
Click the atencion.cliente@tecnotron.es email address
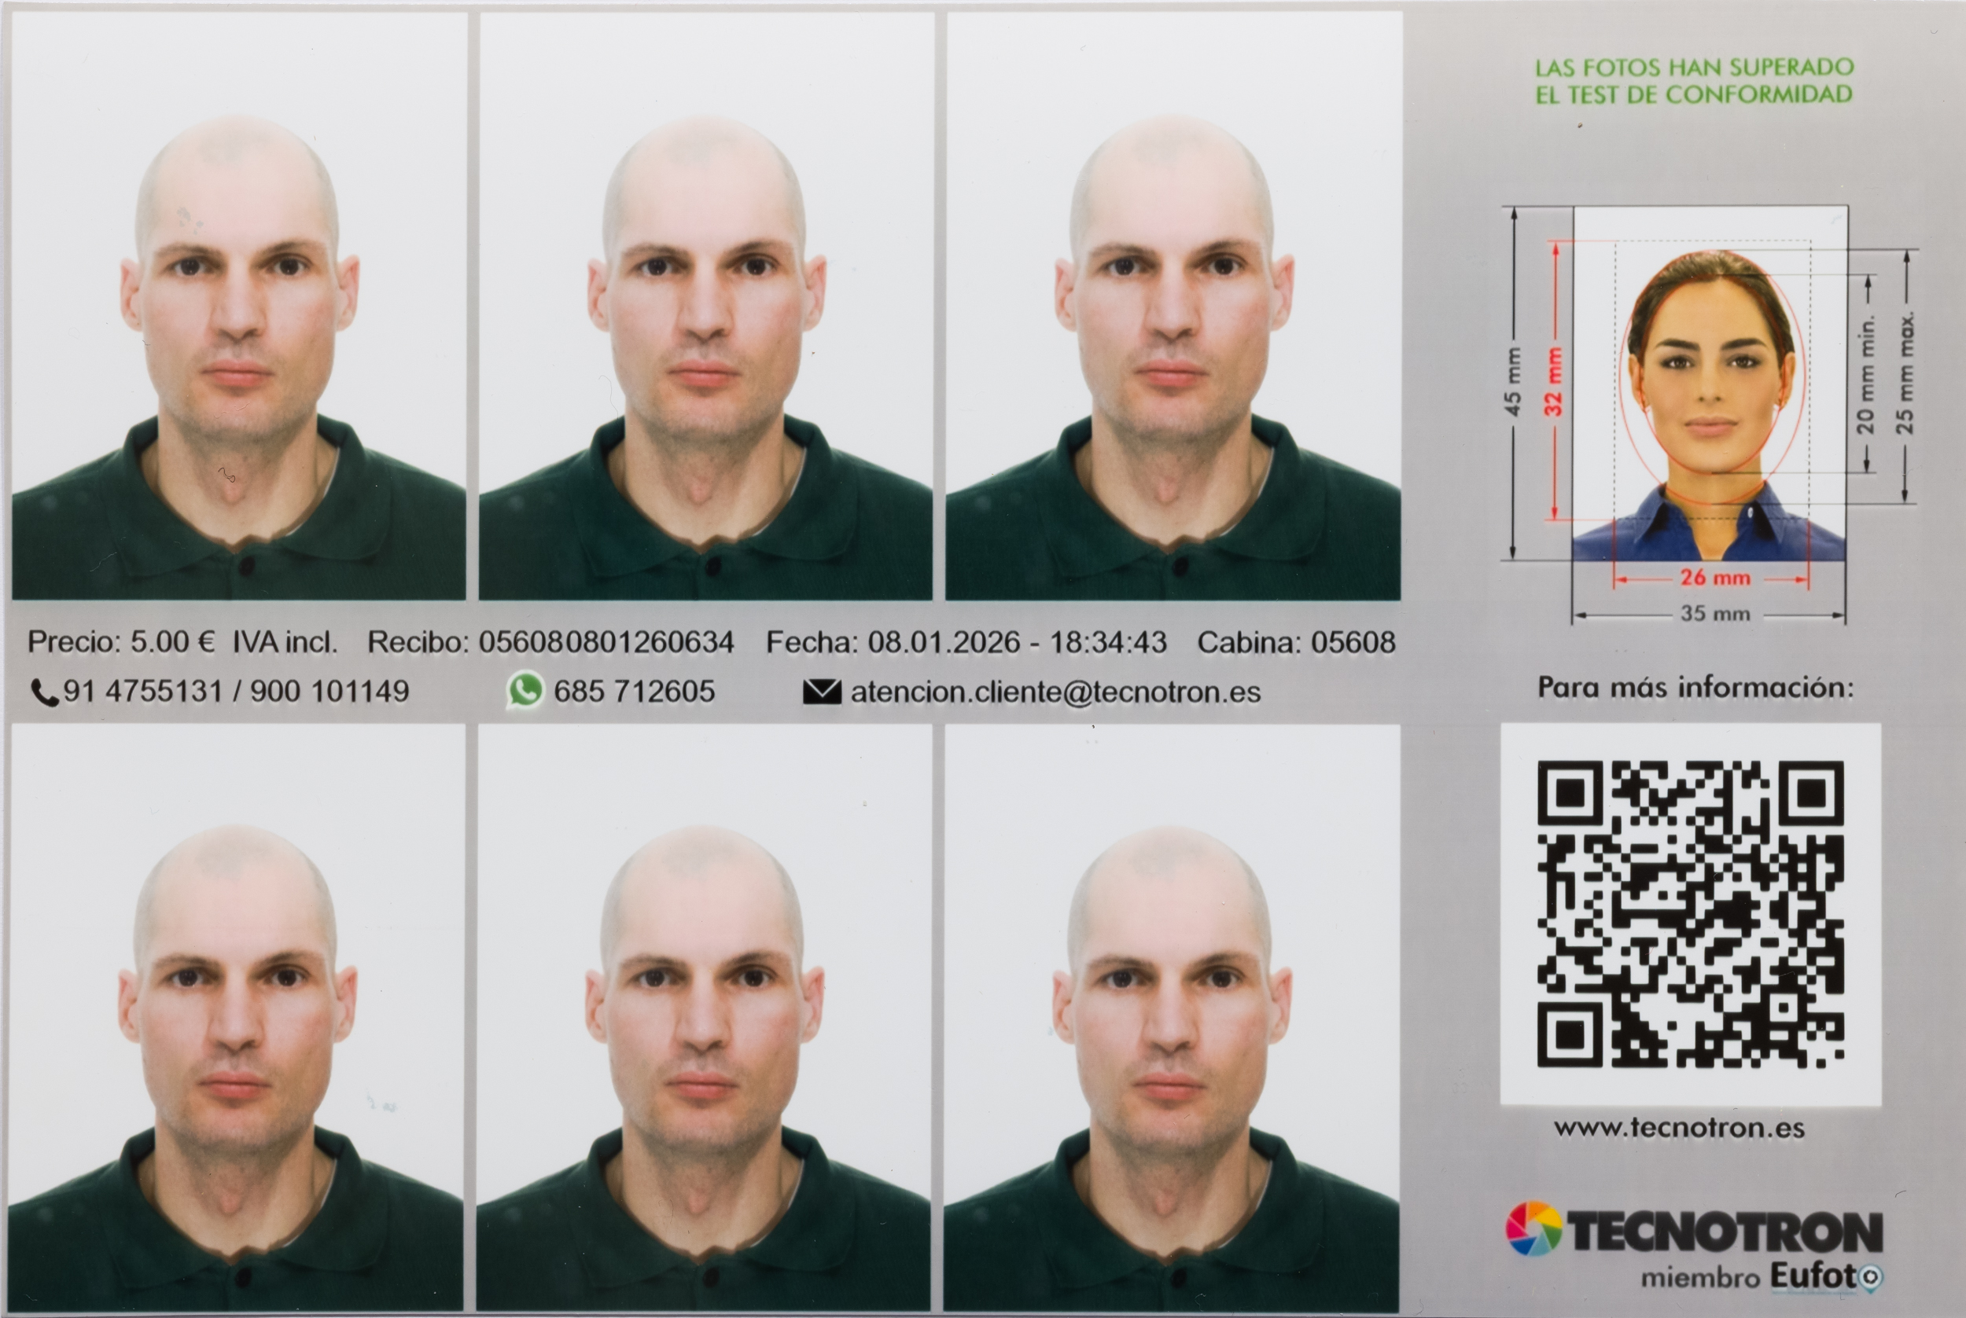pos(1055,692)
